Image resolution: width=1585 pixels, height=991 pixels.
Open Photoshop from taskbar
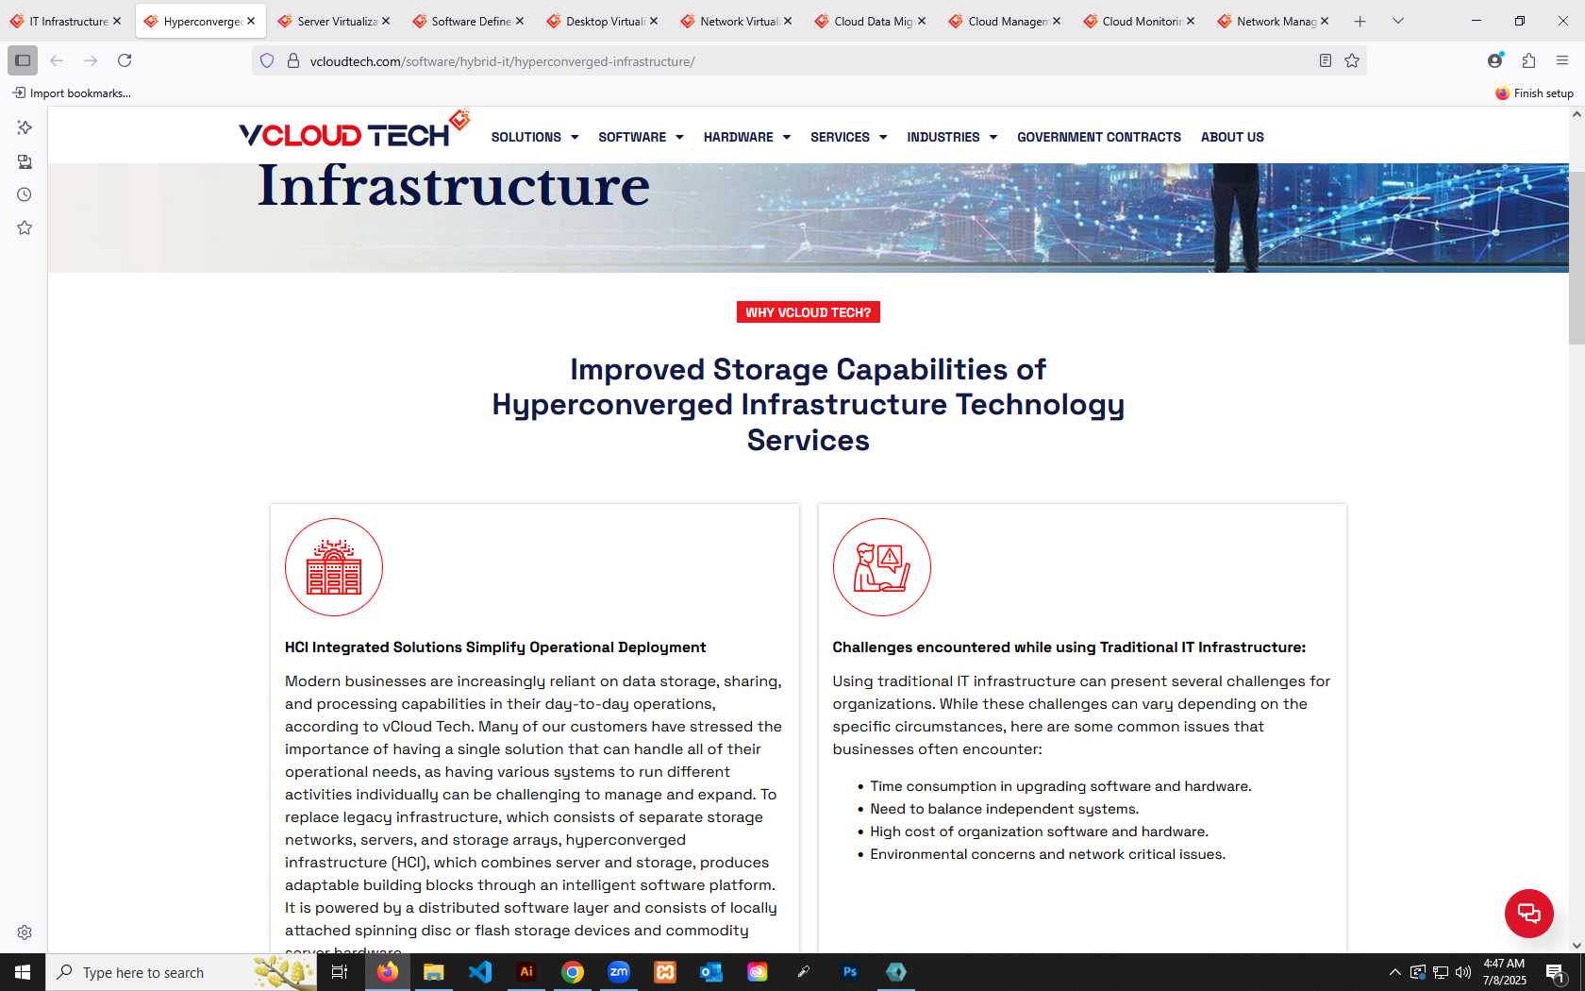pyautogui.click(x=850, y=972)
